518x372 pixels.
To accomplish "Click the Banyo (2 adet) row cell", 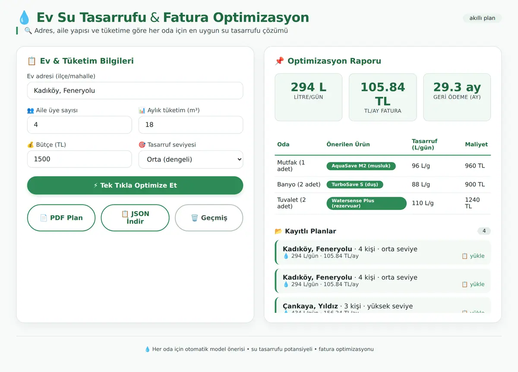I will pyautogui.click(x=299, y=184).
